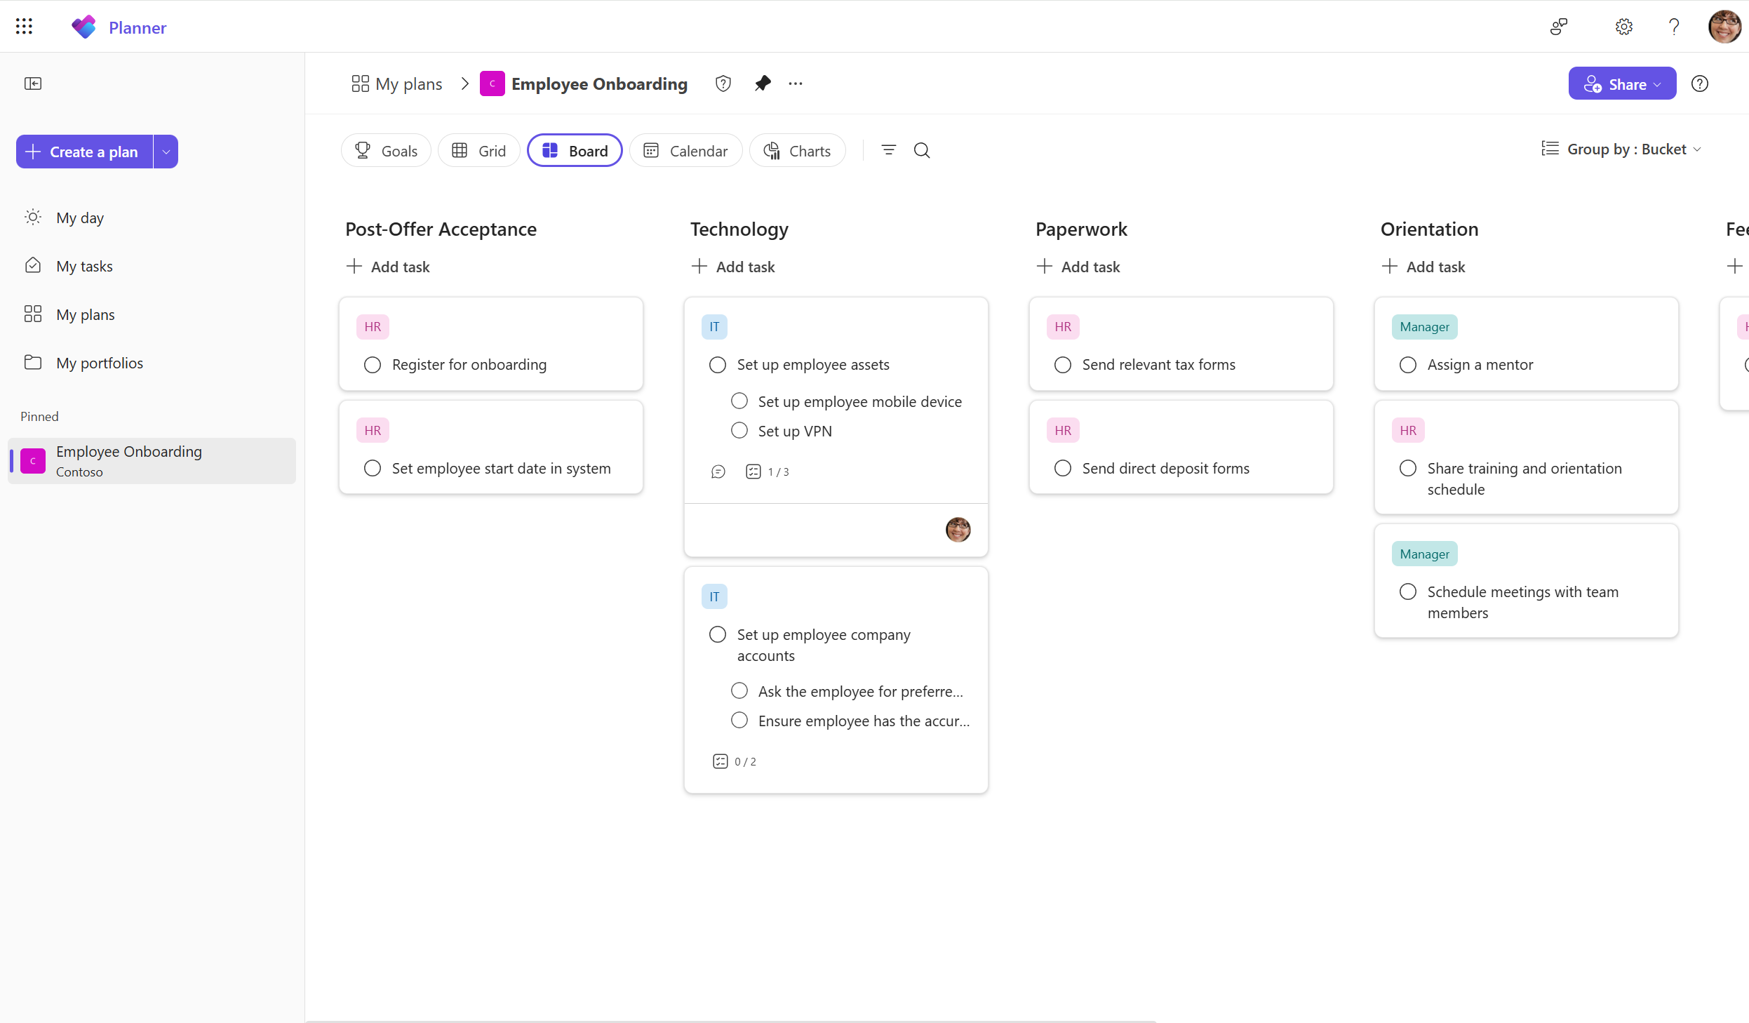Screen dimensions: 1749x1023
Task: Unpin the Employee Onboarding plan
Action: tap(763, 83)
